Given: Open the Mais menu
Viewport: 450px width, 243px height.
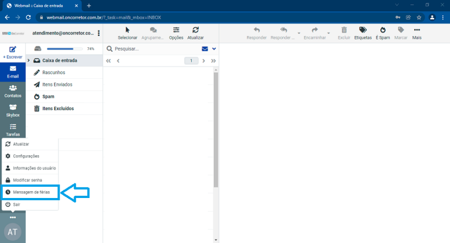Looking at the screenshot, I should click(x=417, y=33).
